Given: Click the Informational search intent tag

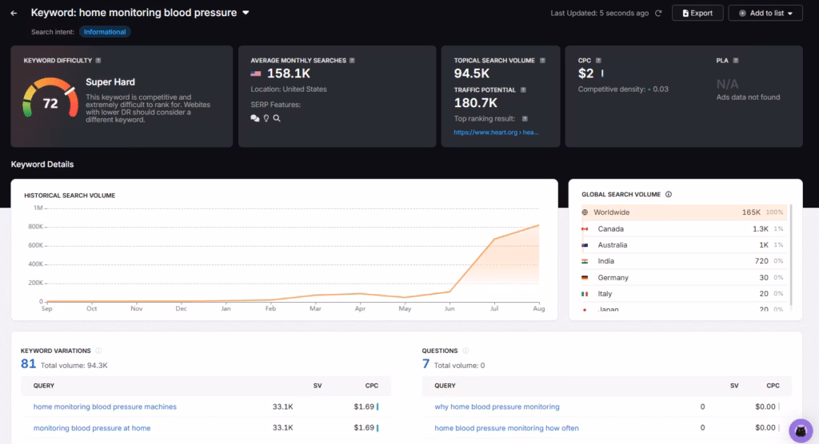Looking at the screenshot, I should (x=105, y=32).
